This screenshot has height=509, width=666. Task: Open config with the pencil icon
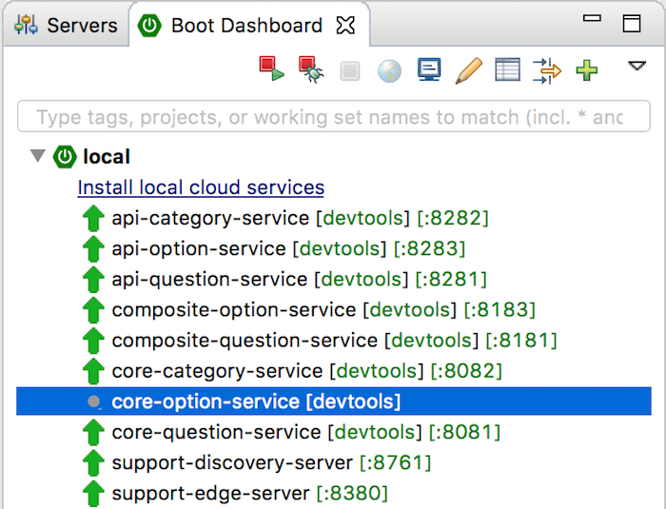pyautogui.click(x=468, y=70)
